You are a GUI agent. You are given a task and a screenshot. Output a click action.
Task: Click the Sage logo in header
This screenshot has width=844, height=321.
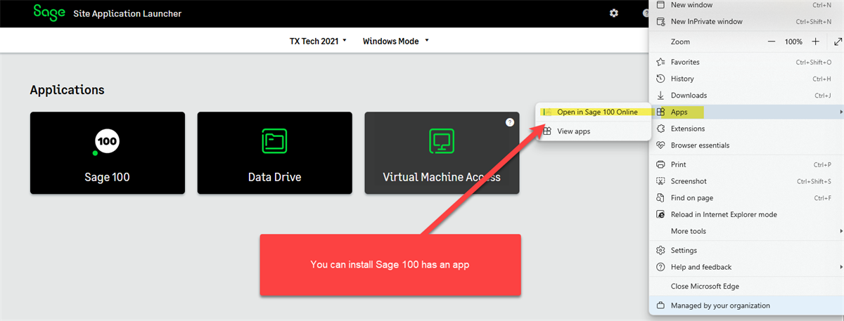(49, 13)
